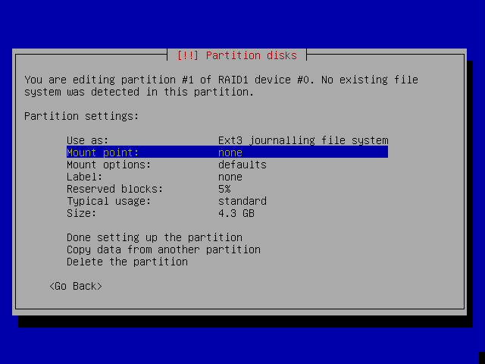Select the highlighted "Mount point:" row

coord(103,152)
